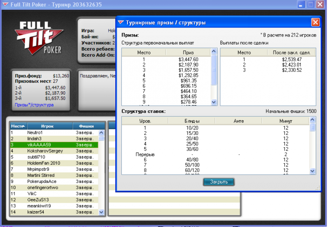Image resolution: width=328 pixels, height=227 pixels.
Task: Select player HoldemFan 2010 row
Action: pyautogui.click(x=54, y=163)
